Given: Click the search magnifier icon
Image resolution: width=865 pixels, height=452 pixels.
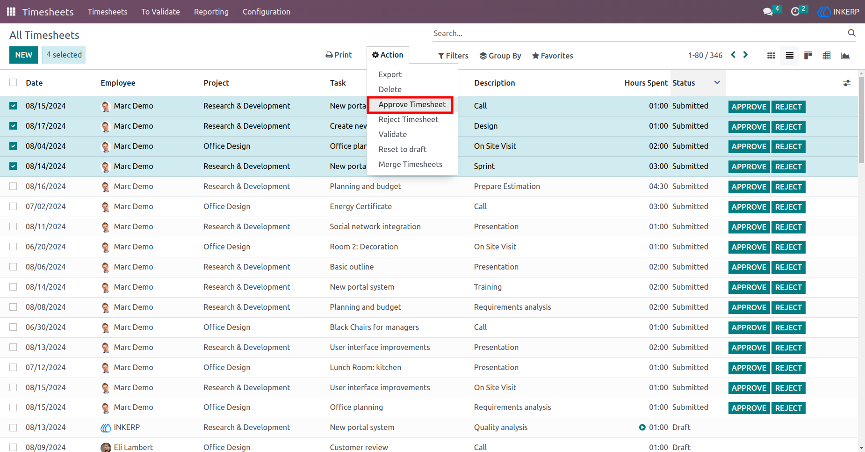Looking at the screenshot, I should tap(851, 33).
